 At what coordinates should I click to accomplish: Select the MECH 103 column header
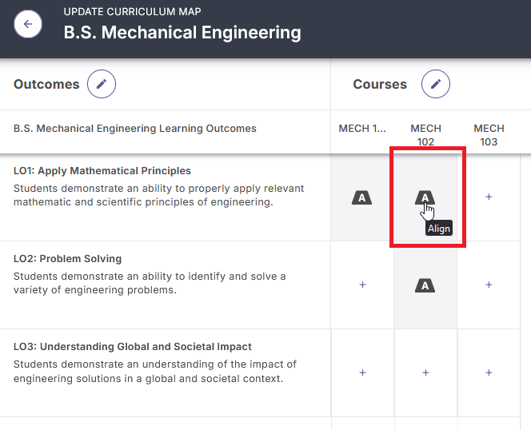489,134
